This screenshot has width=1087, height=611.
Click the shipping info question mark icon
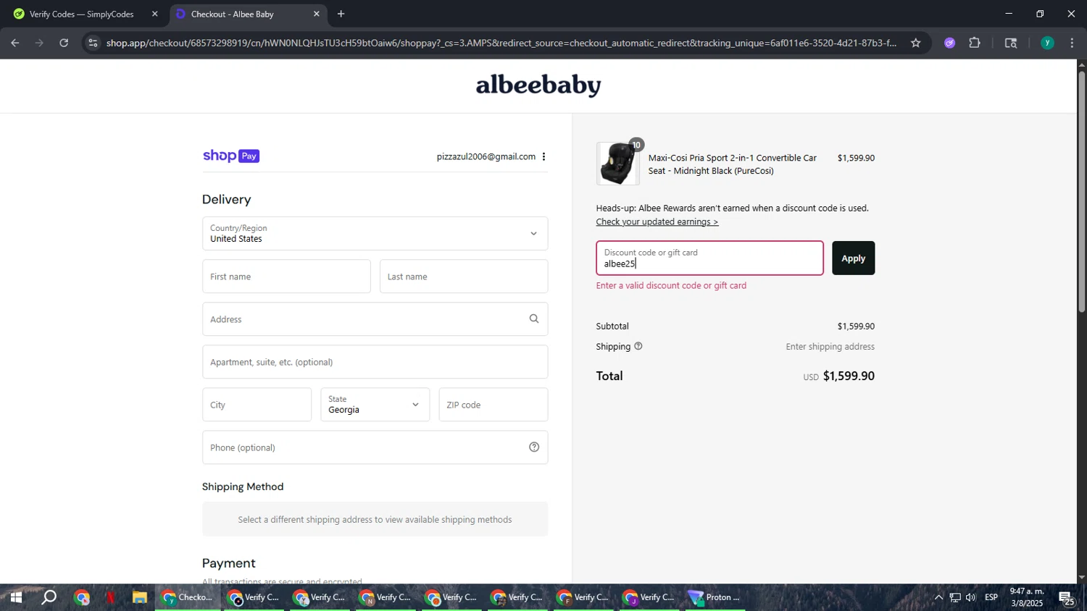coord(638,346)
